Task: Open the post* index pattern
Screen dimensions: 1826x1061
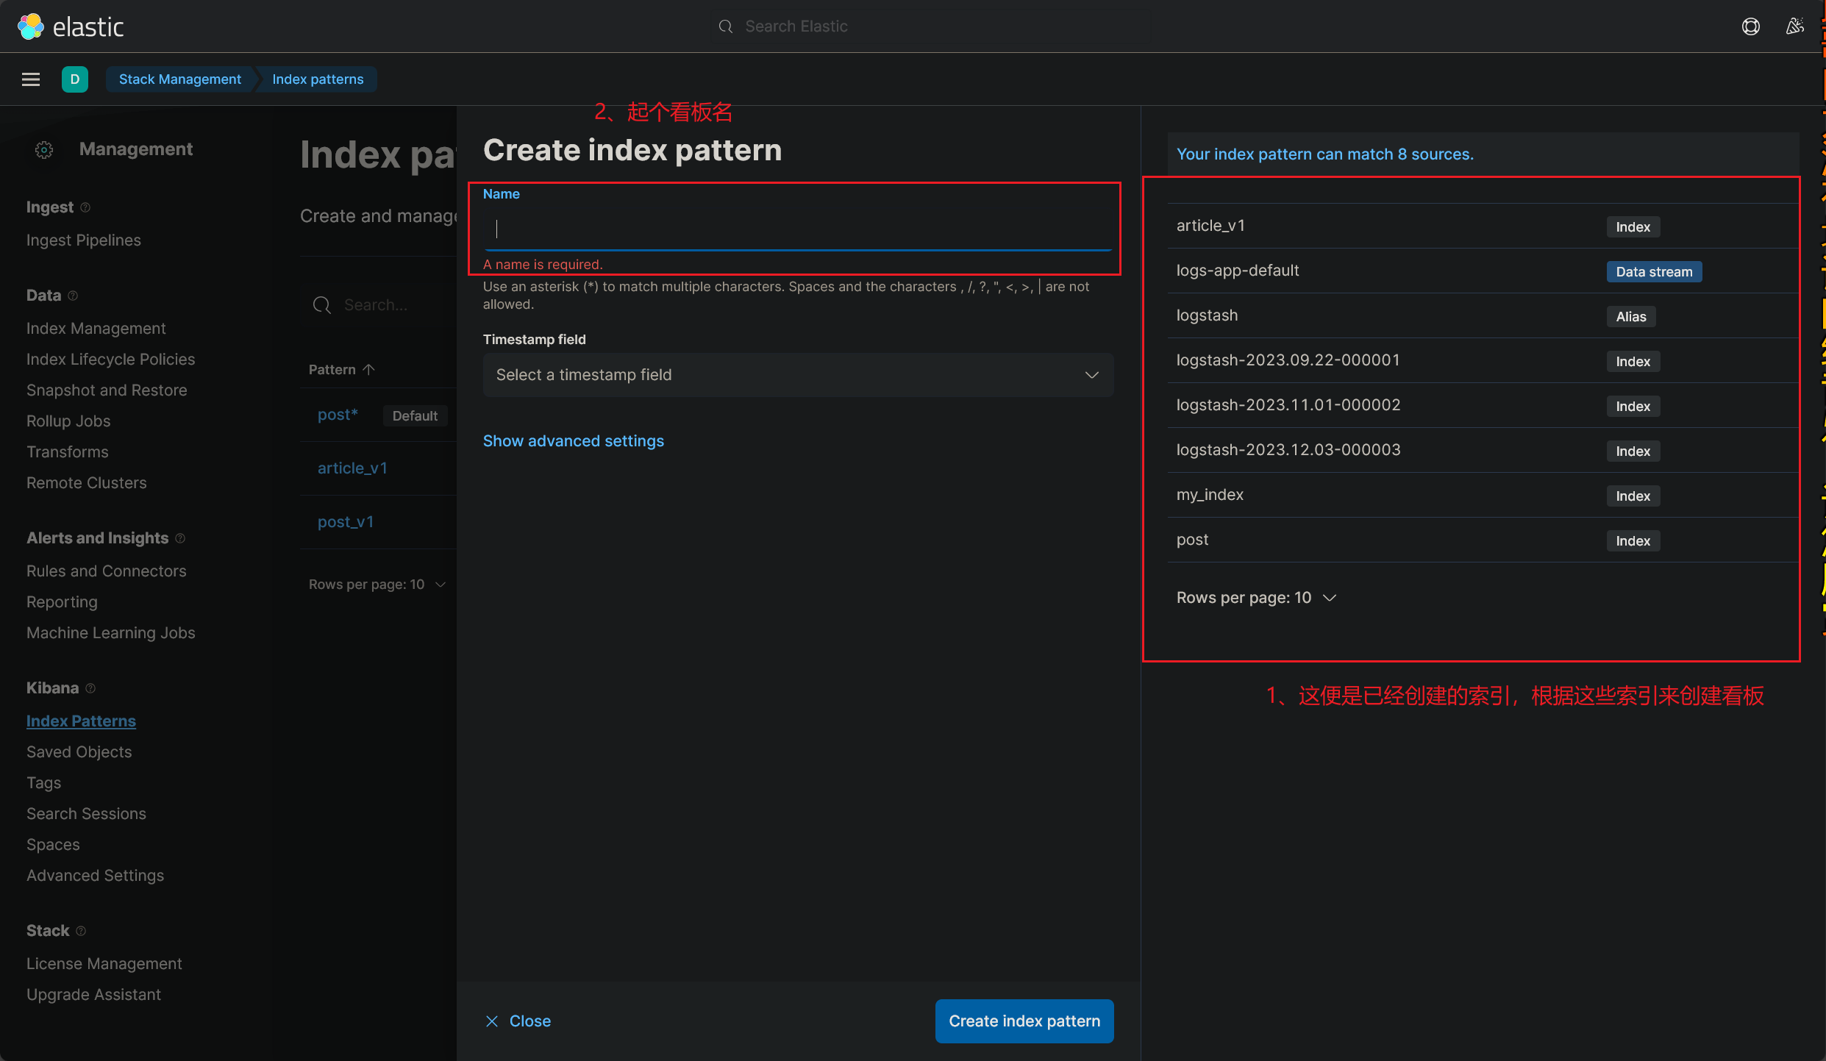Action: click(x=338, y=415)
